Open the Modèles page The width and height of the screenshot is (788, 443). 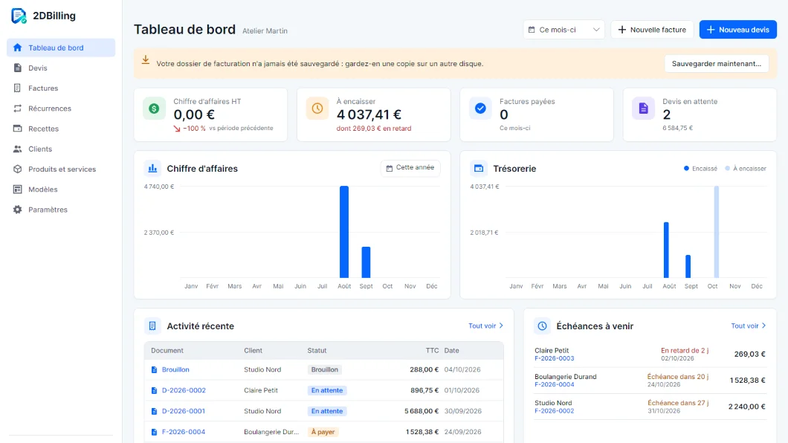(x=61, y=190)
